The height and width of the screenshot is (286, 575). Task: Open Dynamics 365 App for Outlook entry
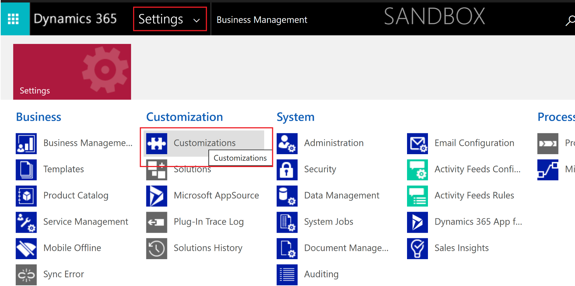pyautogui.click(x=478, y=221)
